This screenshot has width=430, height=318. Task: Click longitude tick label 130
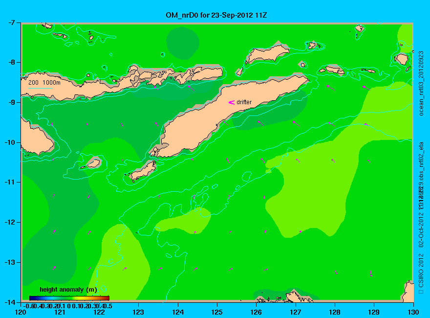(x=413, y=312)
